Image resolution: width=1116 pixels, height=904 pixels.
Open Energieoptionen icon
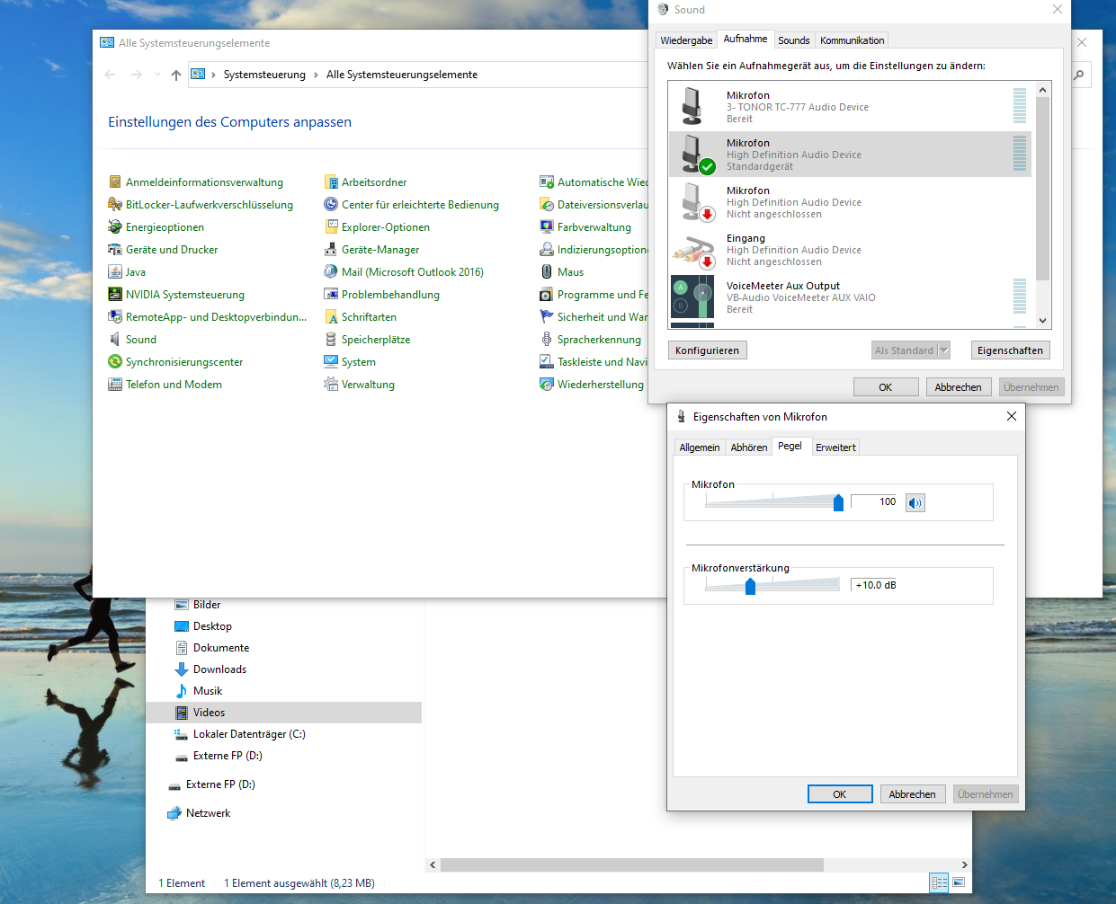click(x=115, y=227)
